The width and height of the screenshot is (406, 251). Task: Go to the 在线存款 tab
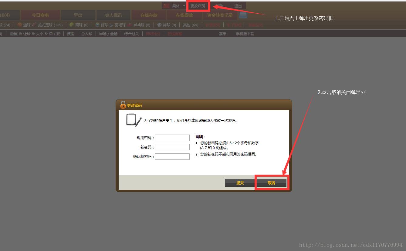coord(149,15)
